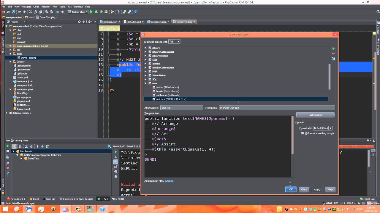Click the Find magnifier icon in toolbar
The width and height of the screenshot is (380, 213).
click(46, 12)
